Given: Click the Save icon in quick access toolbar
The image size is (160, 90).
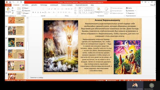Looking at the screenshot, I should coord(10,2).
